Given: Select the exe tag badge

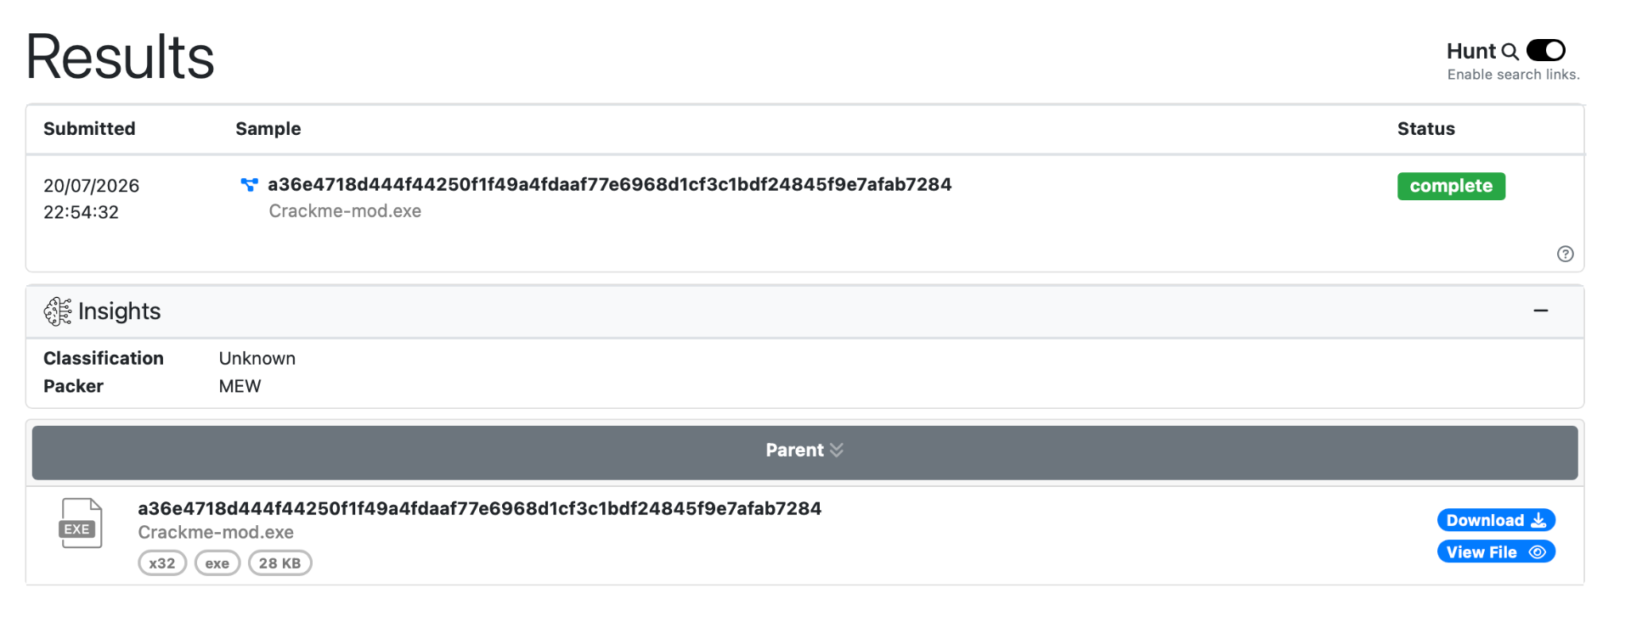Looking at the screenshot, I should tap(217, 563).
